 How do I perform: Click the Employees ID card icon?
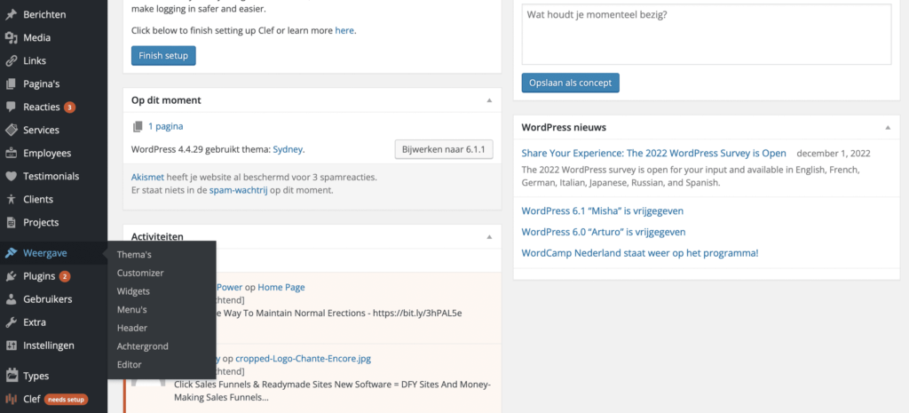click(x=11, y=154)
